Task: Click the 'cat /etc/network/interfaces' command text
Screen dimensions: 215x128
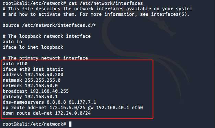Action: tap(106, 3)
